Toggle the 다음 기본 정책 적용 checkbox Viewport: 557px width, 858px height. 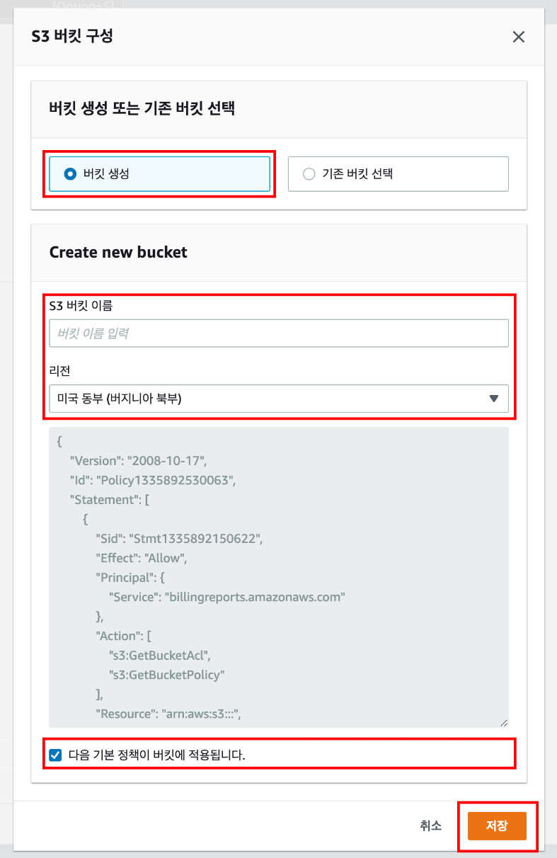point(56,755)
